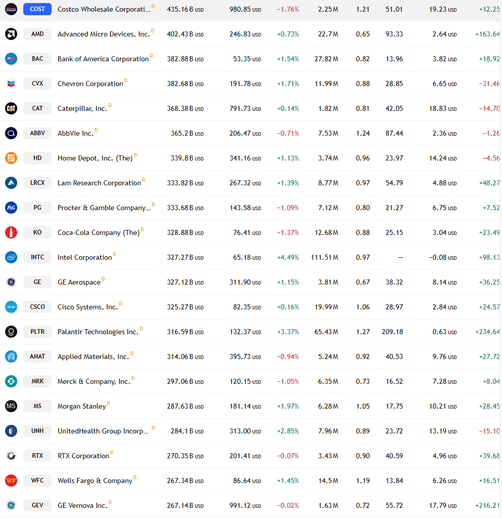
Task: Click the Merck logo icon
Action: pyautogui.click(x=11, y=381)
